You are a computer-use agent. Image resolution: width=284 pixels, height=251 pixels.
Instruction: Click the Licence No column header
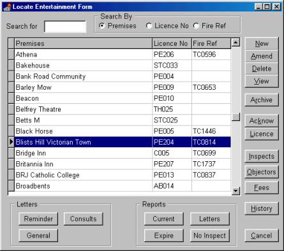tap(172, 43)
